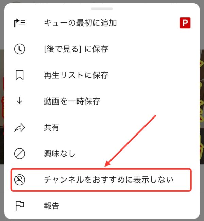This screenshot has height=221, width=204.
Task: Click the video thumbnail behind the sheet on the right
Action: click(202, 107)
